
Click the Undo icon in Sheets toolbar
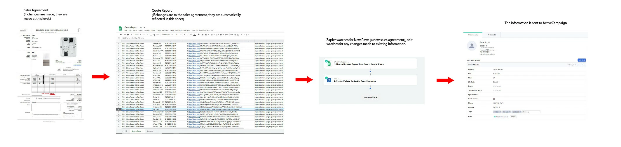click(x=121, y=35)
